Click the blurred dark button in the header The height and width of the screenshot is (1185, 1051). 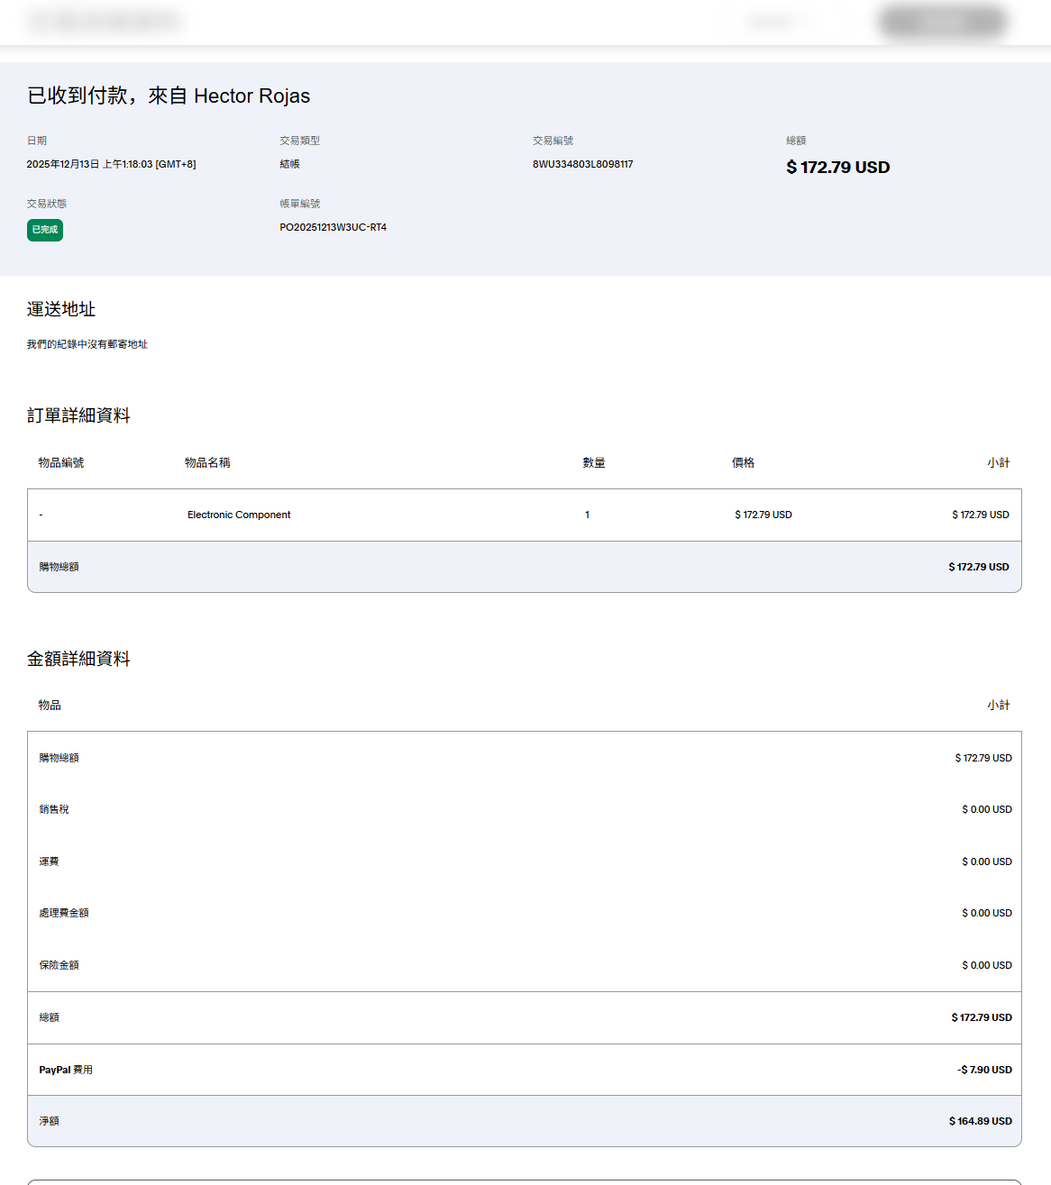pyautogui.click(x=942, y=22)
